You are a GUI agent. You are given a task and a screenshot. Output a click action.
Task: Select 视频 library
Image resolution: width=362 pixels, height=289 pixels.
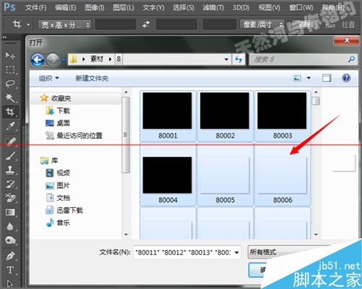(58, 173)
